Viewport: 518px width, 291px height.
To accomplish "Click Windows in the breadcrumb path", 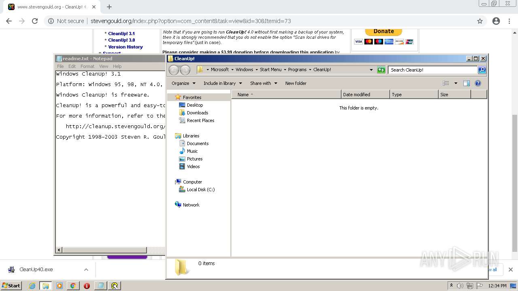I will click(x=244, y=70).
